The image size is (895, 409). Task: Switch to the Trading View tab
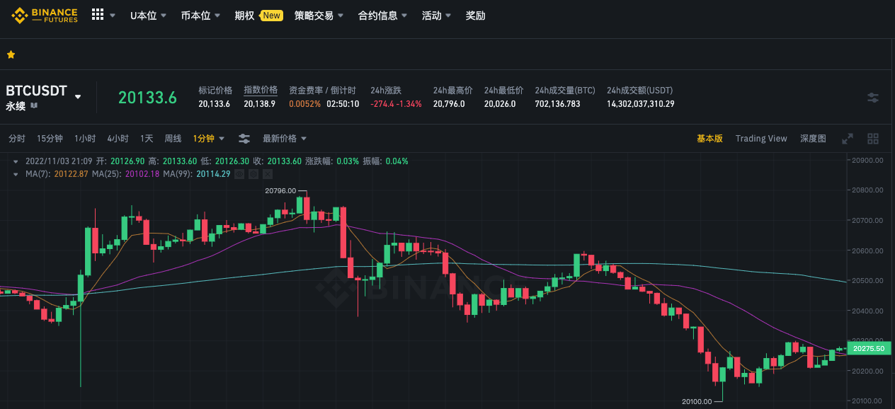(761, 138)
